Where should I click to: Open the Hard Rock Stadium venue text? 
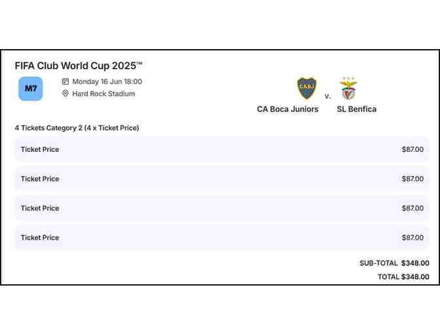pyautogui.click(x=103, y=94)
